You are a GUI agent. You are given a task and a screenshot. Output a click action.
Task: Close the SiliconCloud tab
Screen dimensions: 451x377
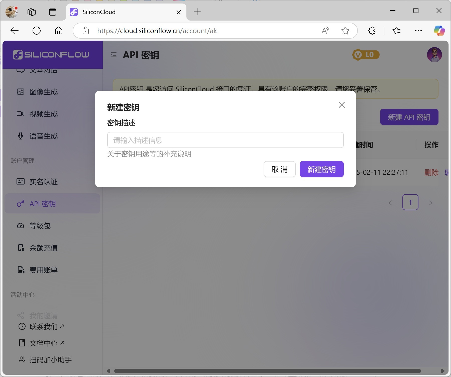pyautogui.click(x=179, y=12)
